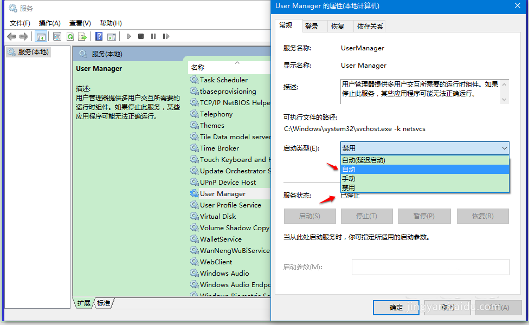Image resolution: width=529 pixels, height=325 pixels.
Task: Click the 启动(S) service button
Action: click(x=309, y=216)
